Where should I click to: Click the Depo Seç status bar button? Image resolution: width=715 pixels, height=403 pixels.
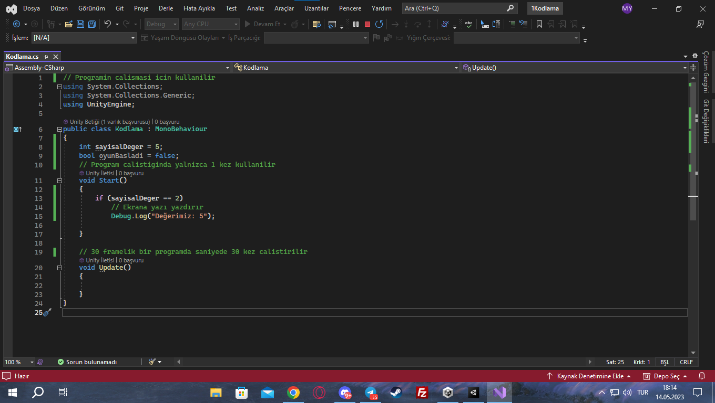click(666, 376)
